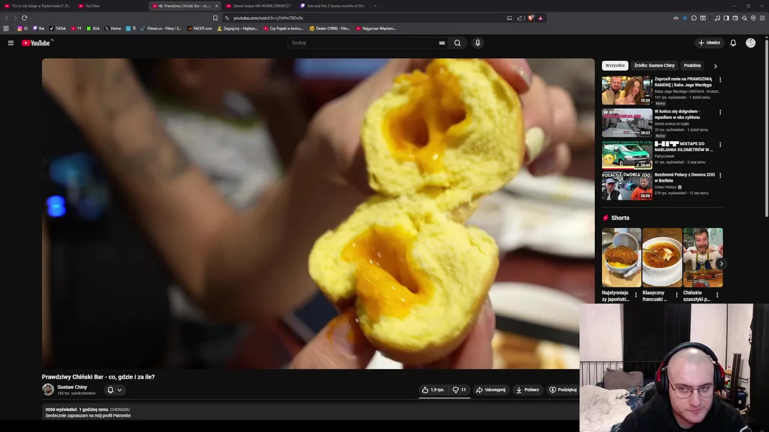Open options for Baba Jaga Wardęga video

pyautogui.click(x=720, y=80)
